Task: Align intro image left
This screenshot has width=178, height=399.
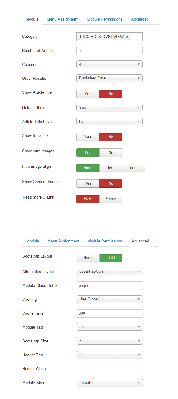Action: (x=111, y=168)
